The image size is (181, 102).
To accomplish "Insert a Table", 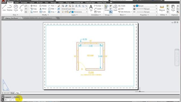I will (98, 12).
